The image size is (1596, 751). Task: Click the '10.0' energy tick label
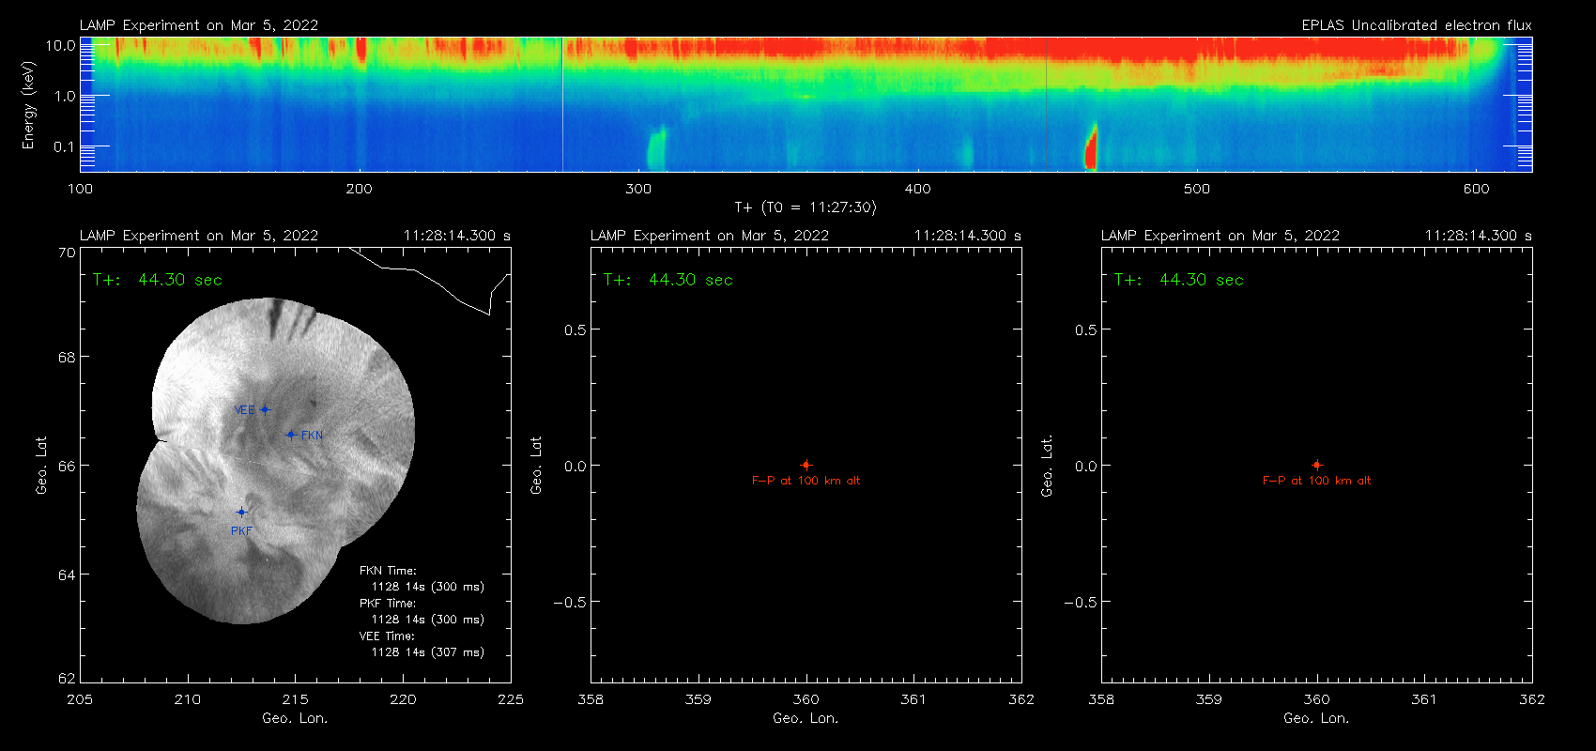click(x=60, y=45)
